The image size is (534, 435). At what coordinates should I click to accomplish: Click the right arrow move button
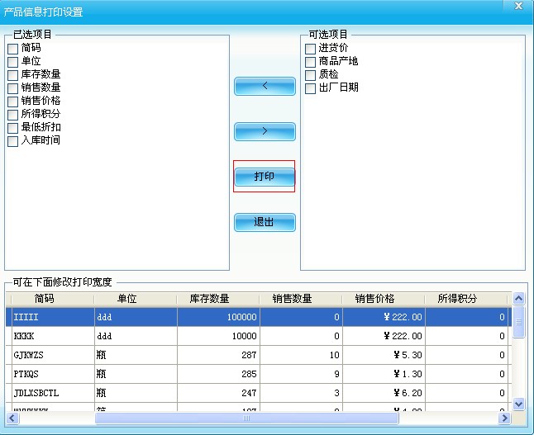coord(265,131)
